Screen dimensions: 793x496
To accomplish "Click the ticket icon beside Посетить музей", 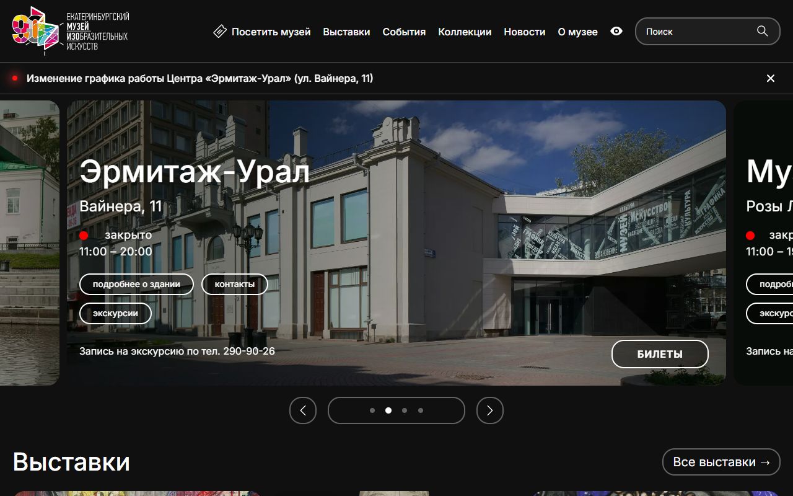I will pos(220,32).
